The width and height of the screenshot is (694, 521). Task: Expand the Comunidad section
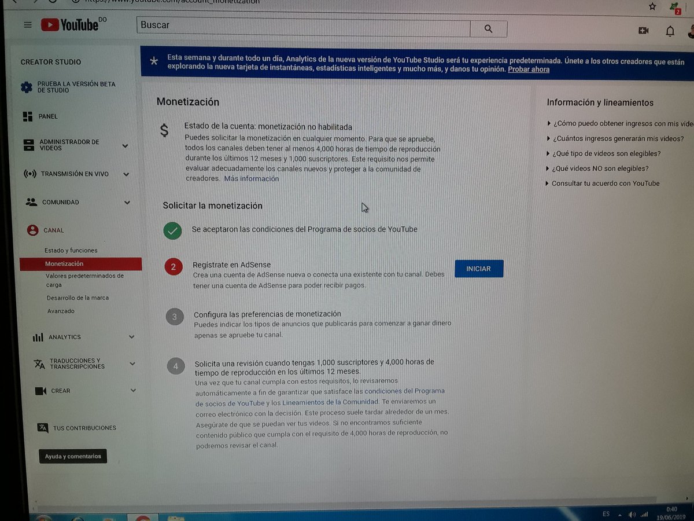pyautogui.click(x=128, y=203)
